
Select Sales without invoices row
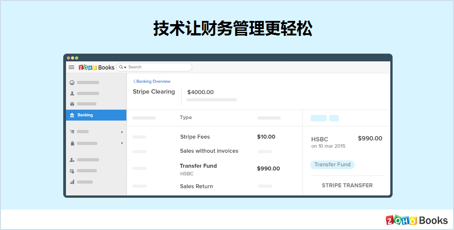click(215, 151)
